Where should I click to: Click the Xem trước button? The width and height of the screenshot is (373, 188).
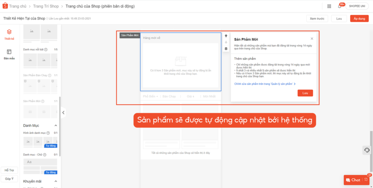coord(317,19)
